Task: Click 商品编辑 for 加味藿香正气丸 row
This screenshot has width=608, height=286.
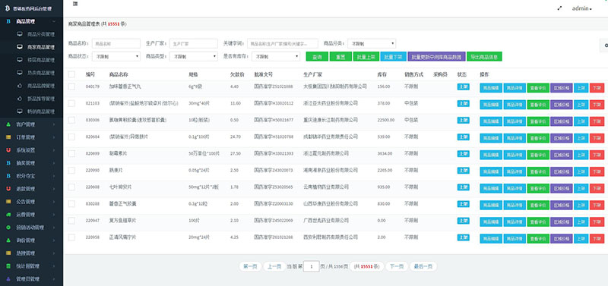Action: (x=491, y=88)
